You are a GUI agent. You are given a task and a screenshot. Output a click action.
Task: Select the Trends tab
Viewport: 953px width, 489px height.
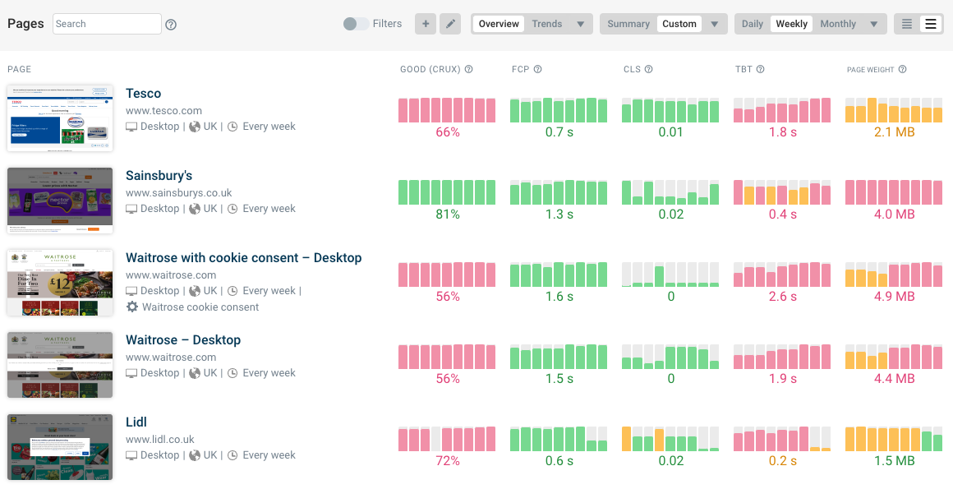point(547,24)
